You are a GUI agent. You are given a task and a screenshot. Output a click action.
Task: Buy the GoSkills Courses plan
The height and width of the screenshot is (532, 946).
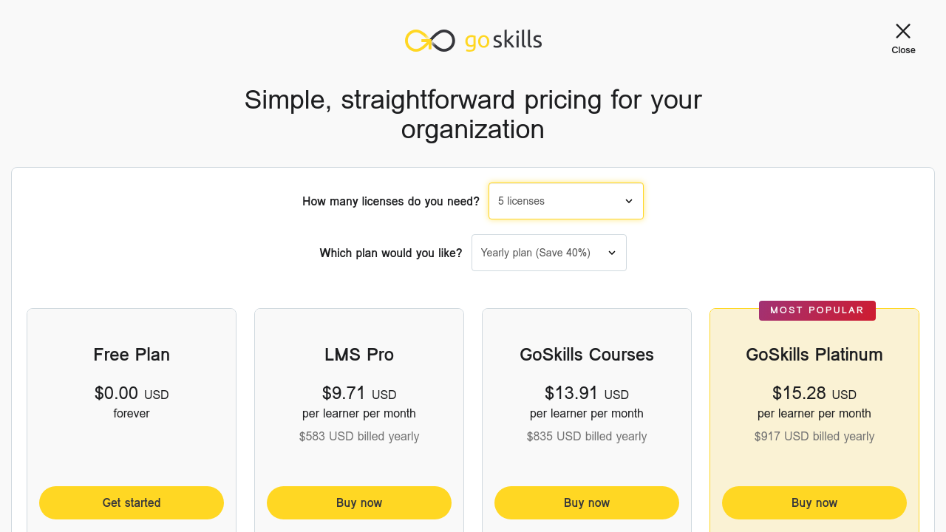pos(587,502)
